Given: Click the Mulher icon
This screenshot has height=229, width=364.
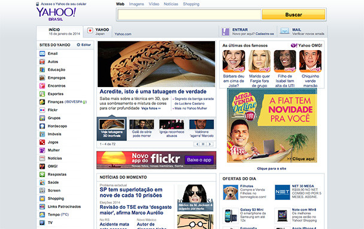Looking at the screenshot, I should pyautogui.click(x=42, y=150).
